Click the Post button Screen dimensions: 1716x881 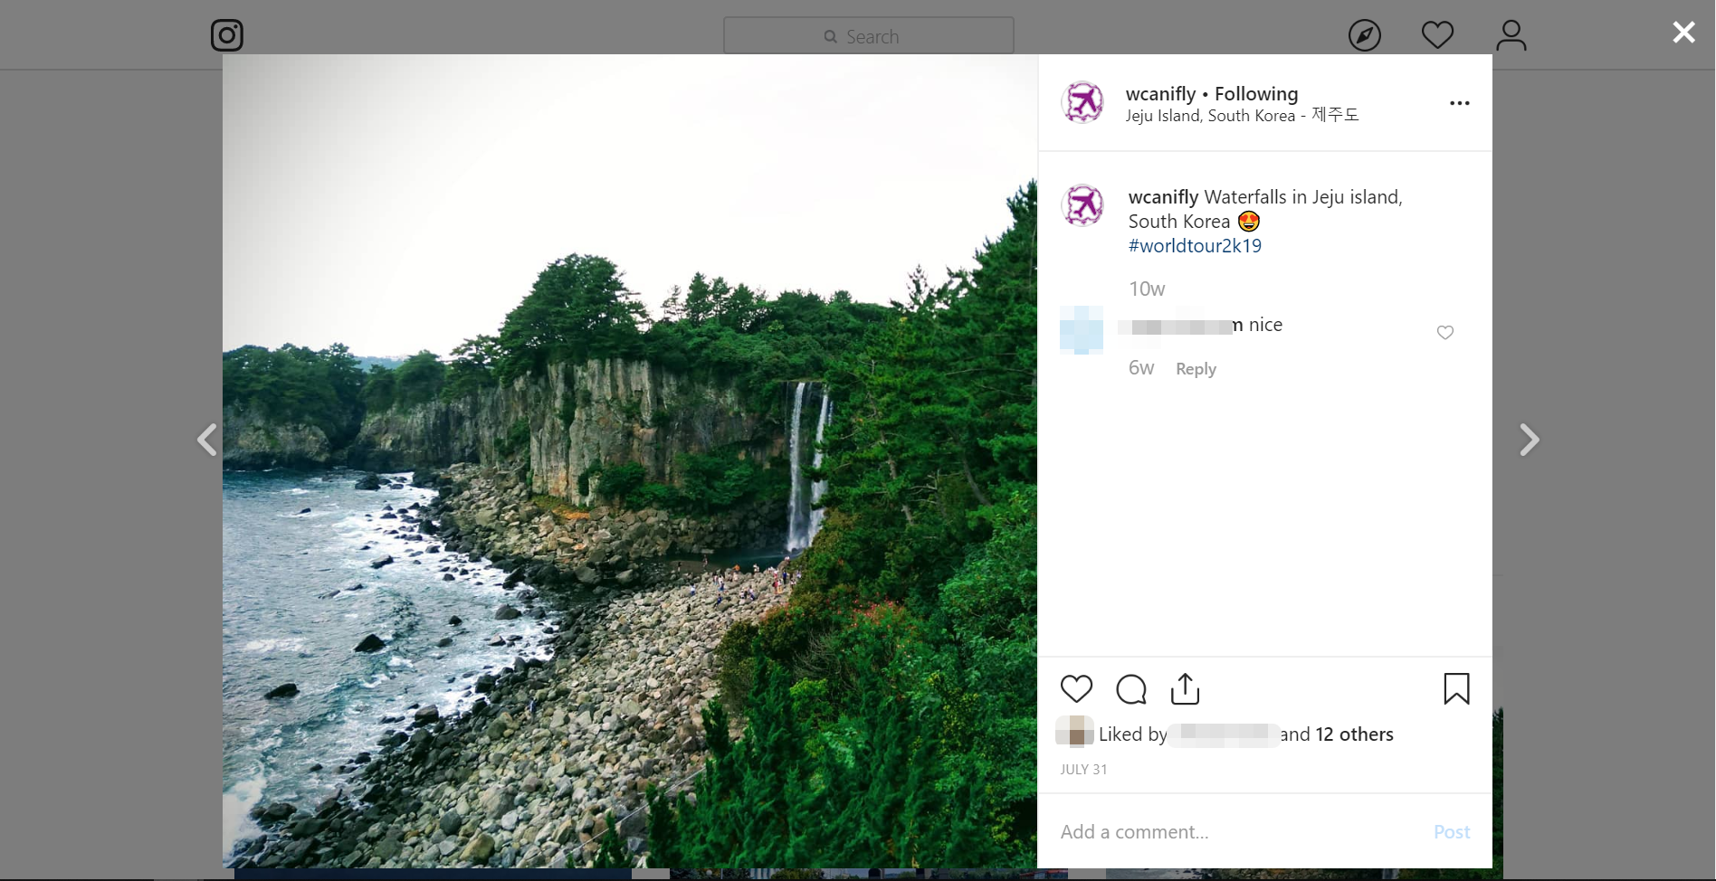pyautogui.click(x=1451, y=830)
